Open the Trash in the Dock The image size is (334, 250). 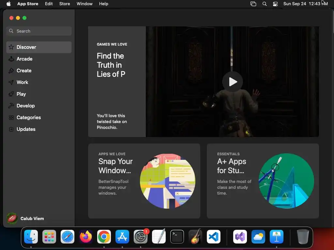[x=303, y=237]
